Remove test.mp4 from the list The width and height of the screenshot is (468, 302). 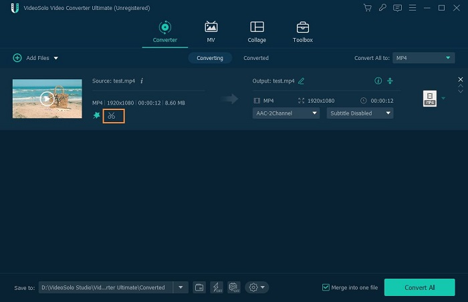461,79
